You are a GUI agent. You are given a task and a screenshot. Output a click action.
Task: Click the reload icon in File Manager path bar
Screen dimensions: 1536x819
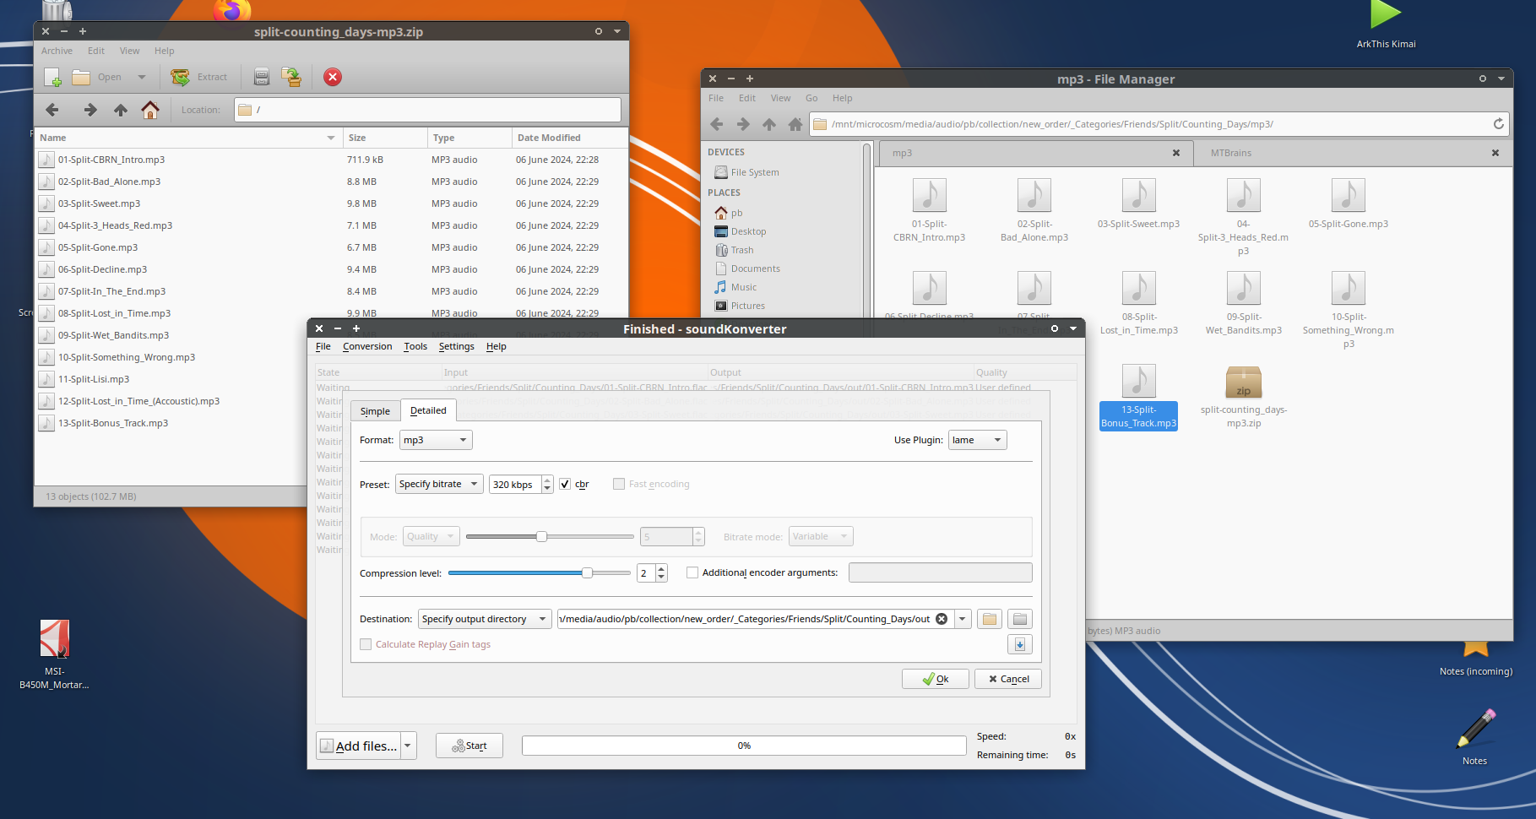(x=1498, y=124)
